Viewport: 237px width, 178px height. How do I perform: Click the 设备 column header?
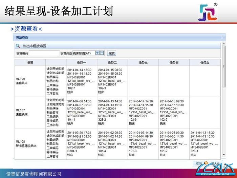(30, 62)
